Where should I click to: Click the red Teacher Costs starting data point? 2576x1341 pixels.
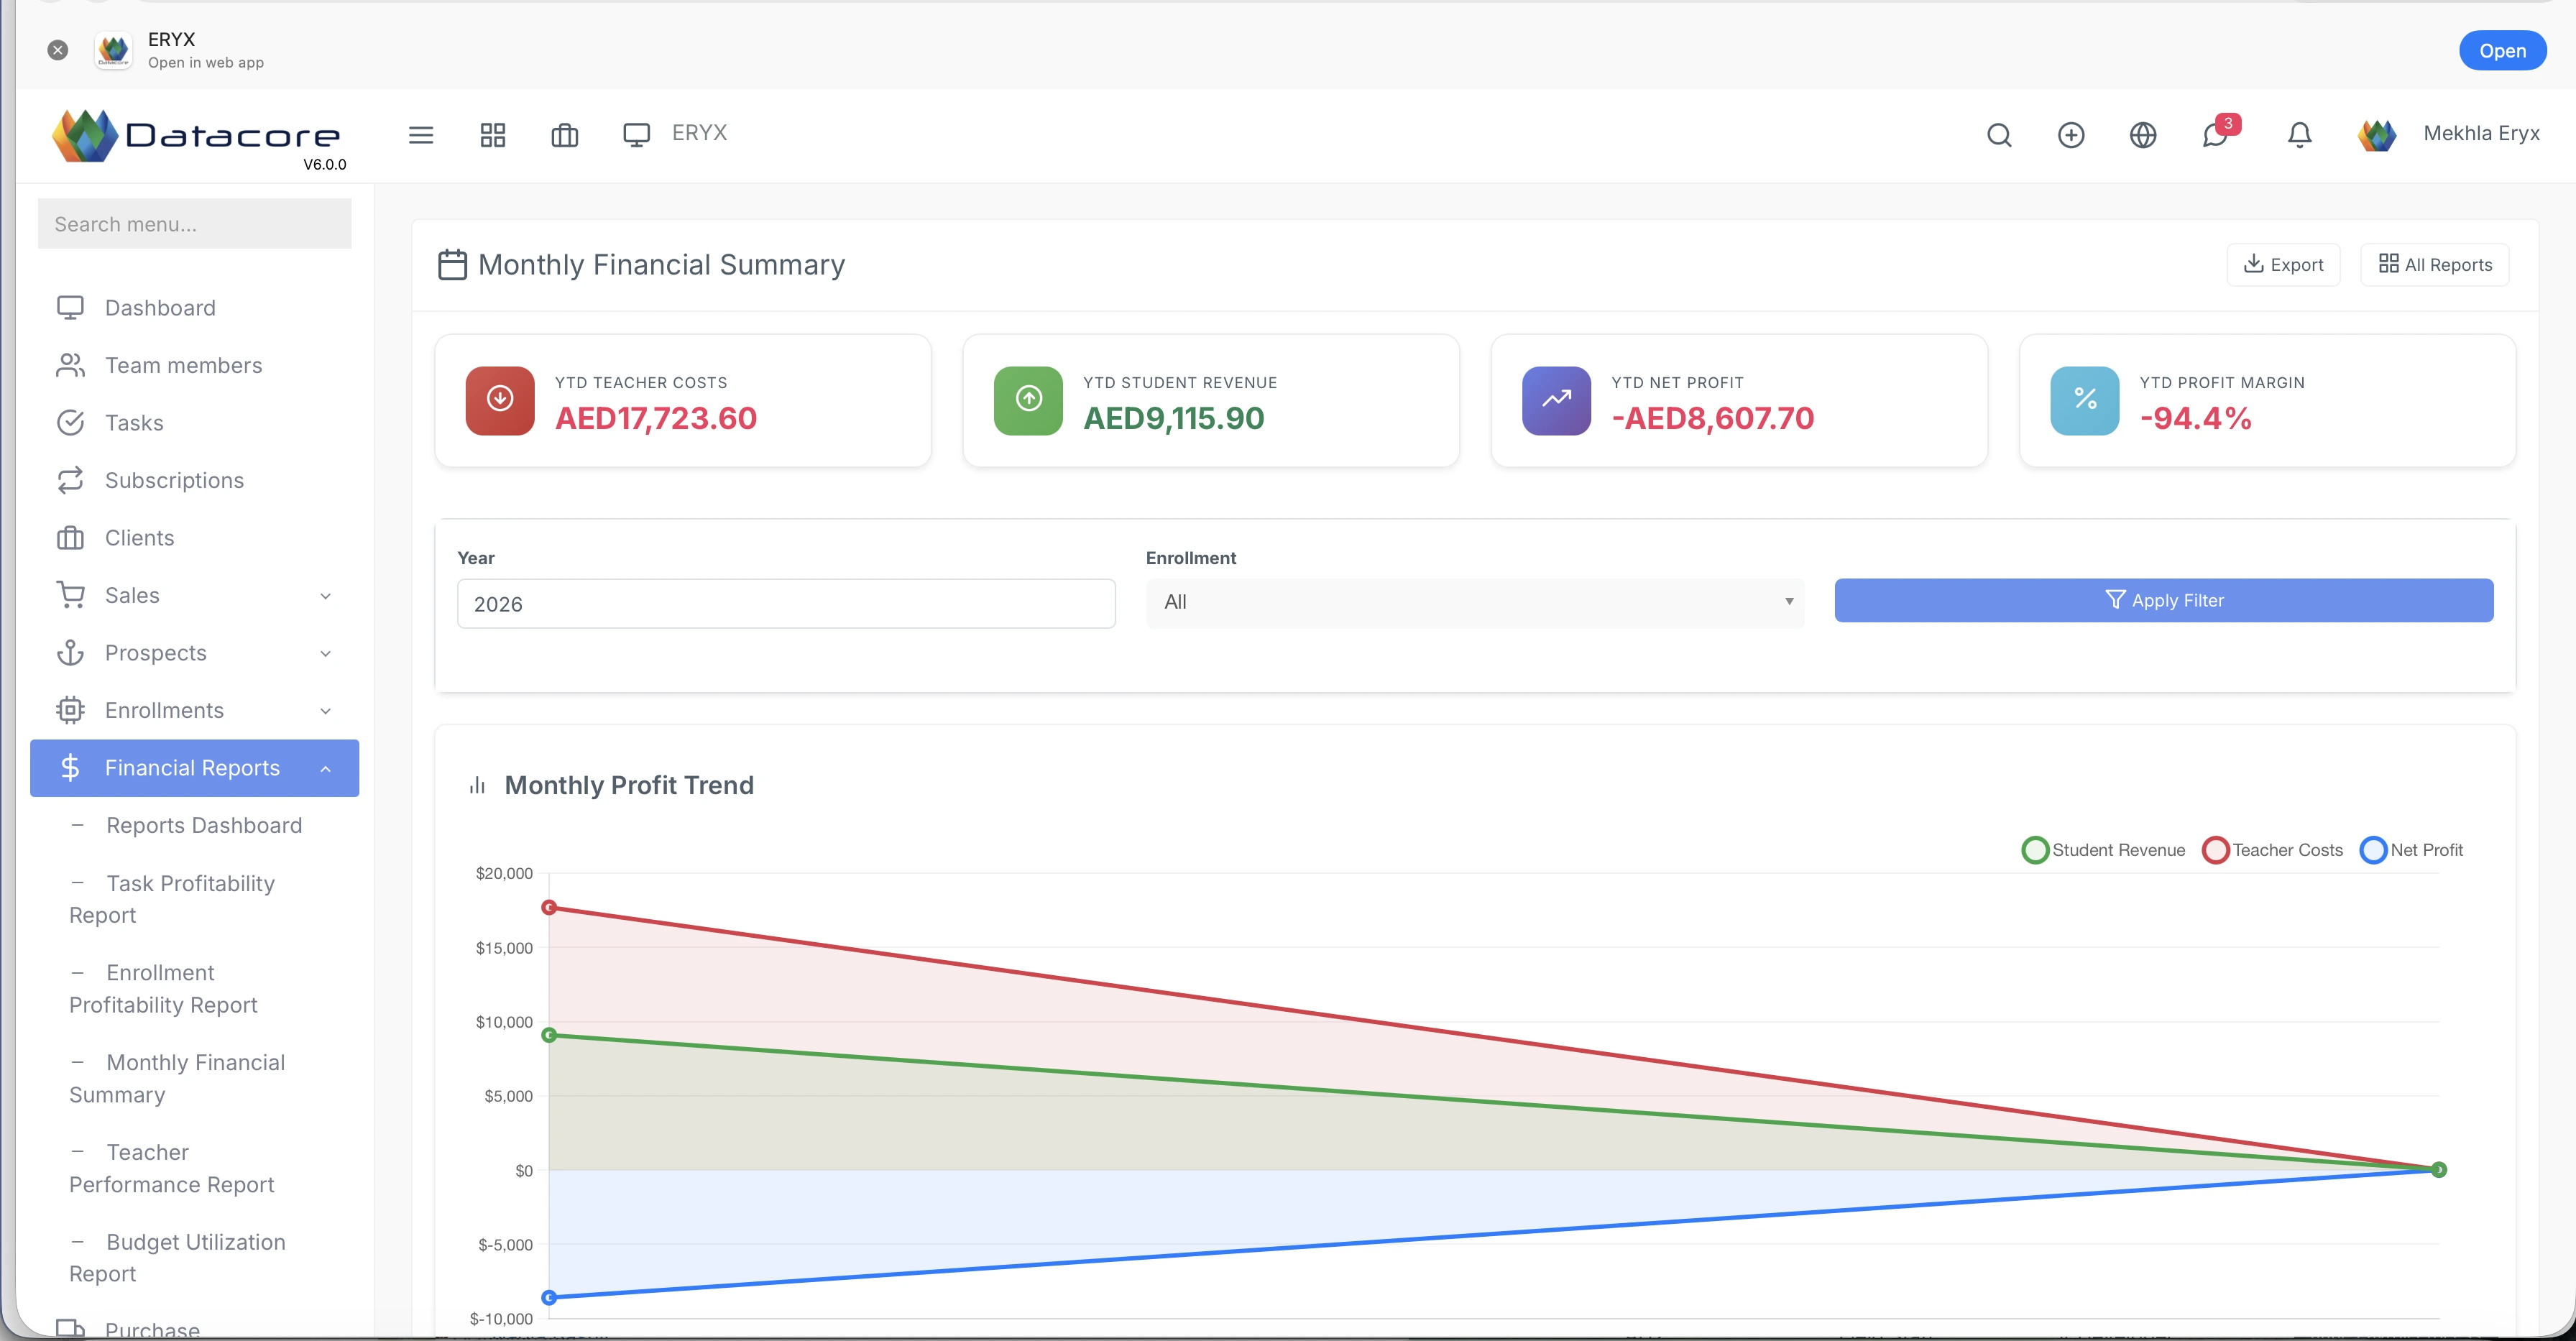(x=549, y=907)
